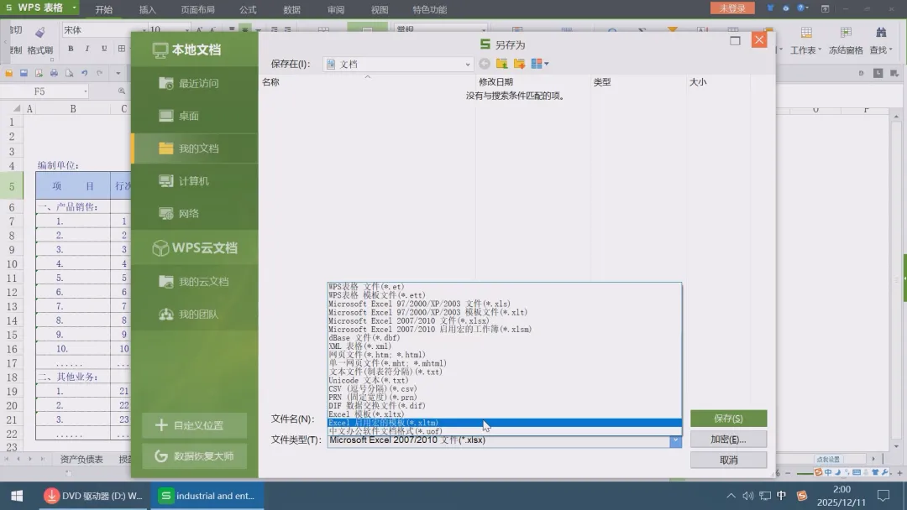Open the 特色功能 ribbon tab
The image size is (907, 510).
429,9
